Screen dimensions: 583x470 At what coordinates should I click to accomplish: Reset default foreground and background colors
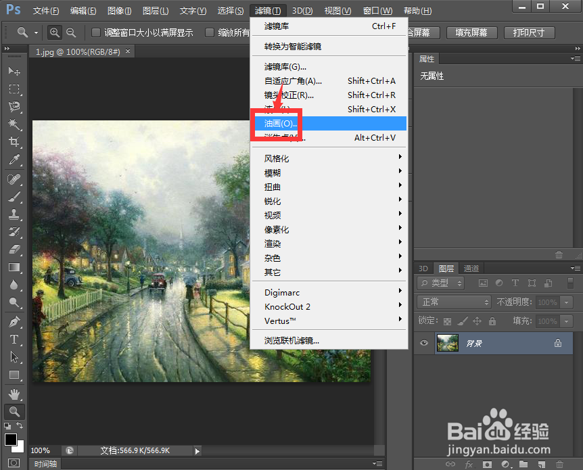(x=7, y=426)
